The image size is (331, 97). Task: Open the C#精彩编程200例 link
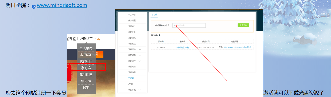[182, 47]
